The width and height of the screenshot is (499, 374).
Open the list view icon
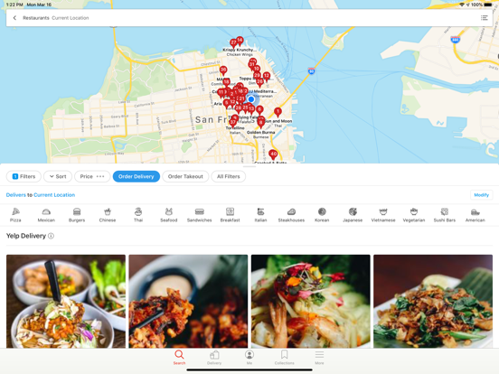pyautogui.click(x=484, y=18)
